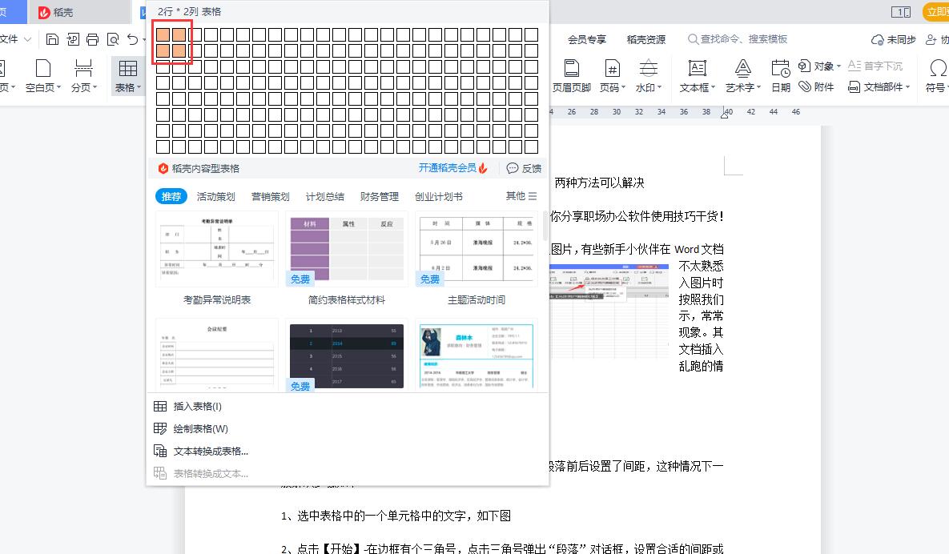The height and width of the screenshot is (554, 949).
Task: Expand the 艺术字 dropdown arrow
Action: tap(758, 88)
